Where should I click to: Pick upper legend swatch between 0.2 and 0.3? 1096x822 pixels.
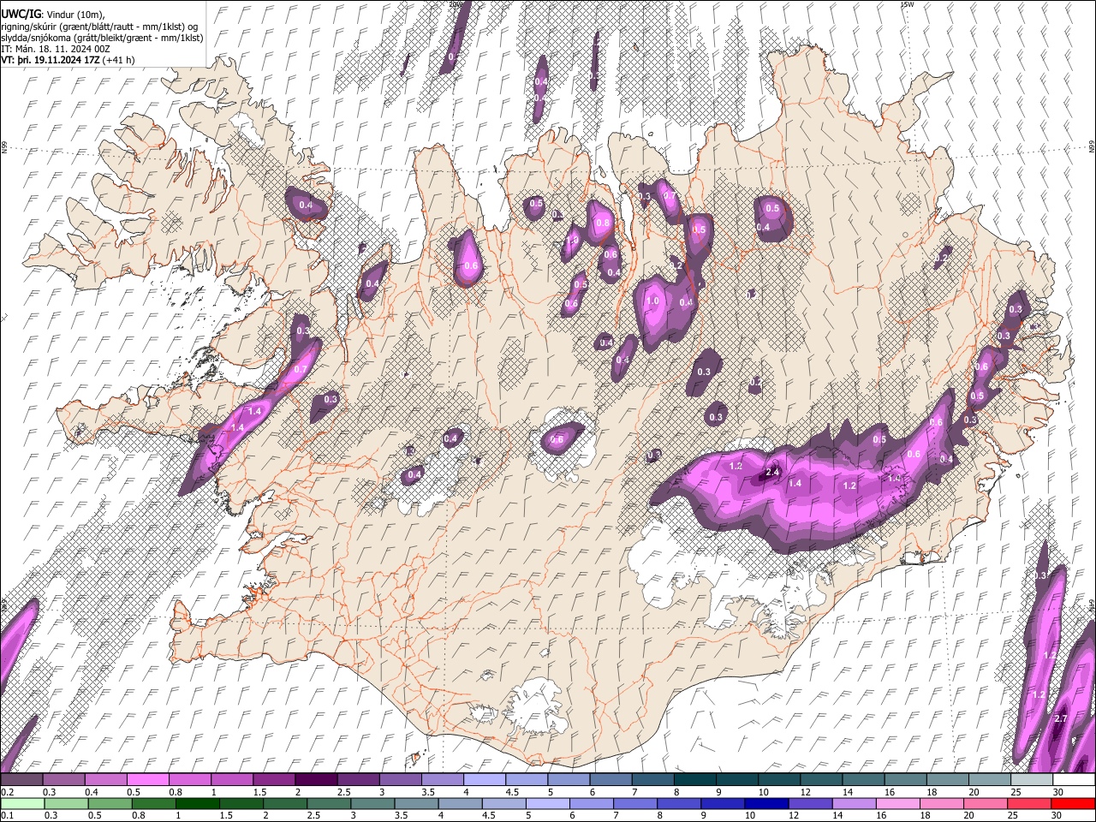tap(21, 780)
